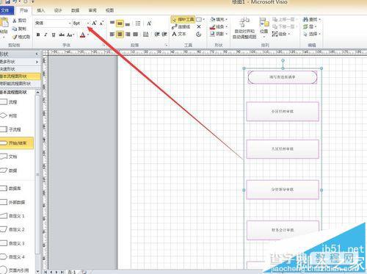Toggle Bold formatting

pyautogui.click(x=38, y=35)
